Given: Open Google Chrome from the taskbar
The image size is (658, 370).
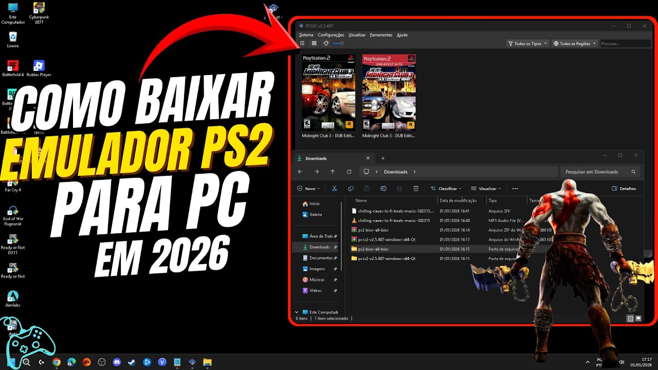Looking at the screenshot, I should 57,362.
